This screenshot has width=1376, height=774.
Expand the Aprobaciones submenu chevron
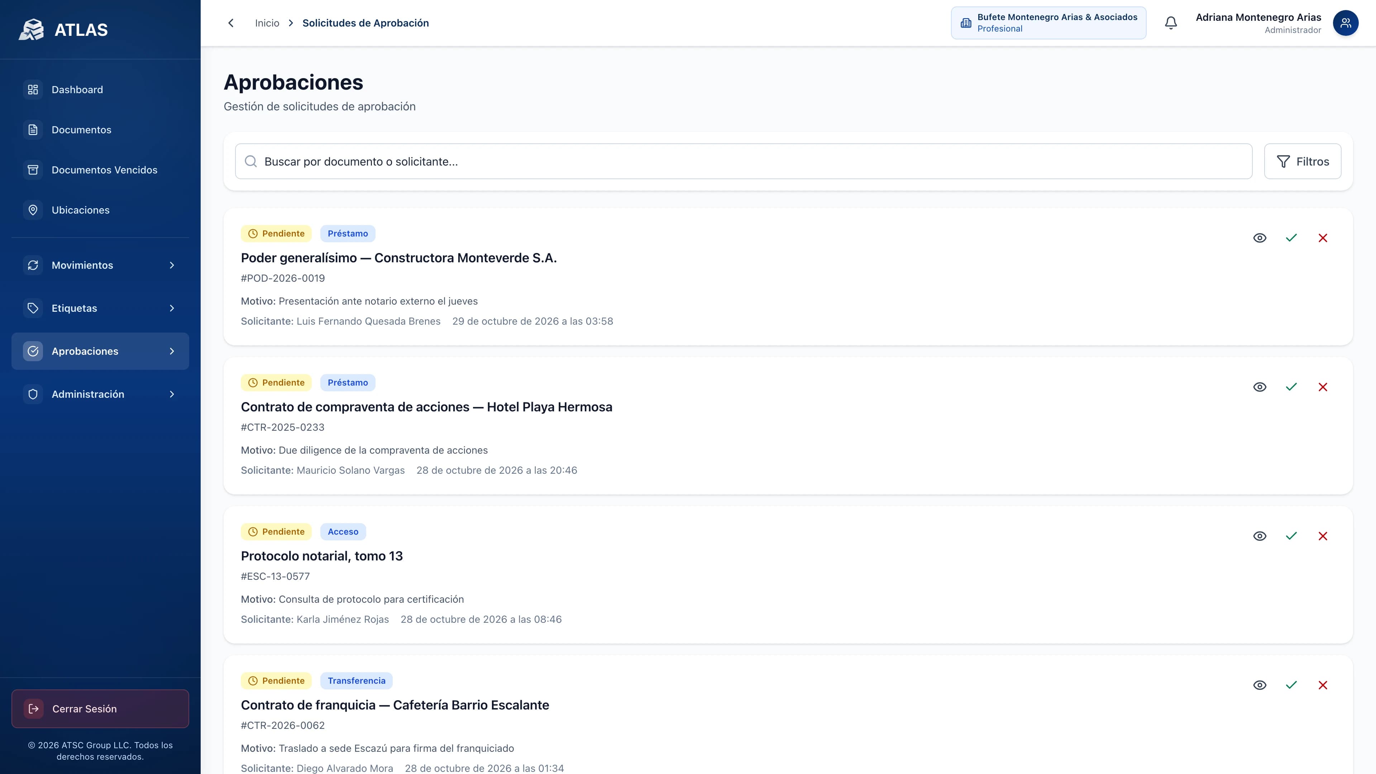[172, 352]
